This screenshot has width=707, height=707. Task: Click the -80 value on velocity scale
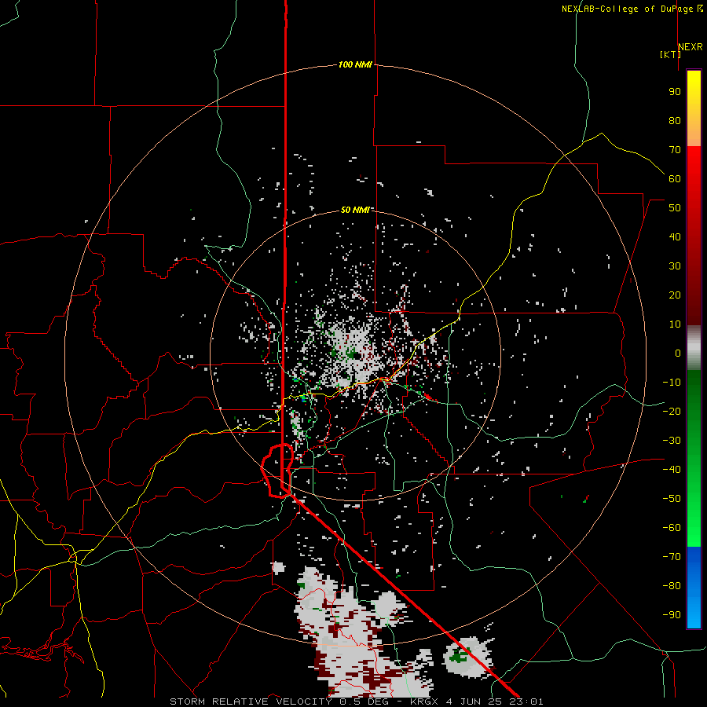(x=672, y=586)
